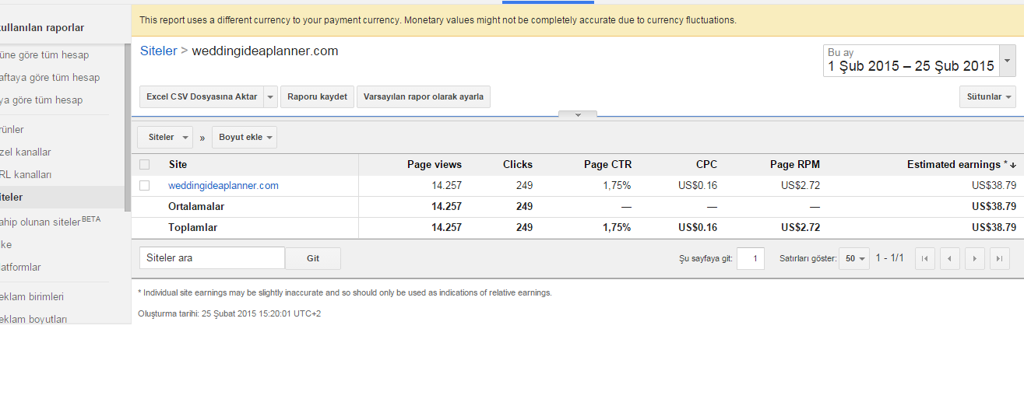
Task: Sort by the Page RPM column header
Action: click(795, 164)
